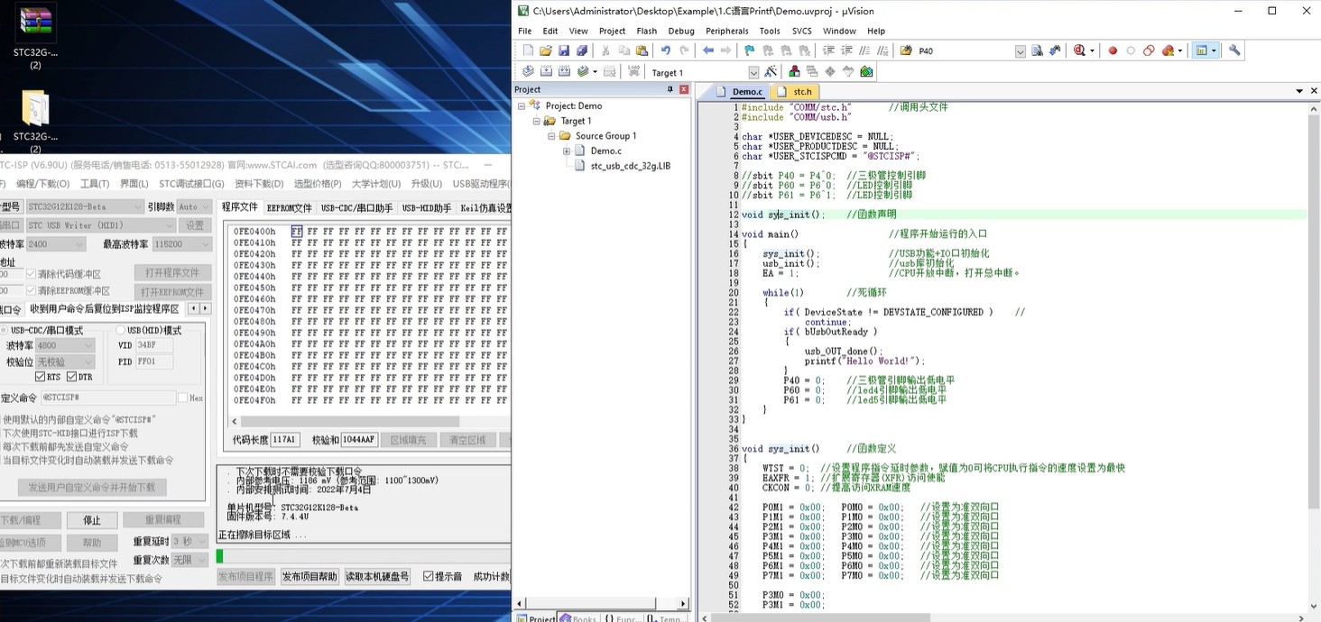Open Manage Project Items icon beside wand
Viewport: 1321px width, 622px height.
click(794, 71)
